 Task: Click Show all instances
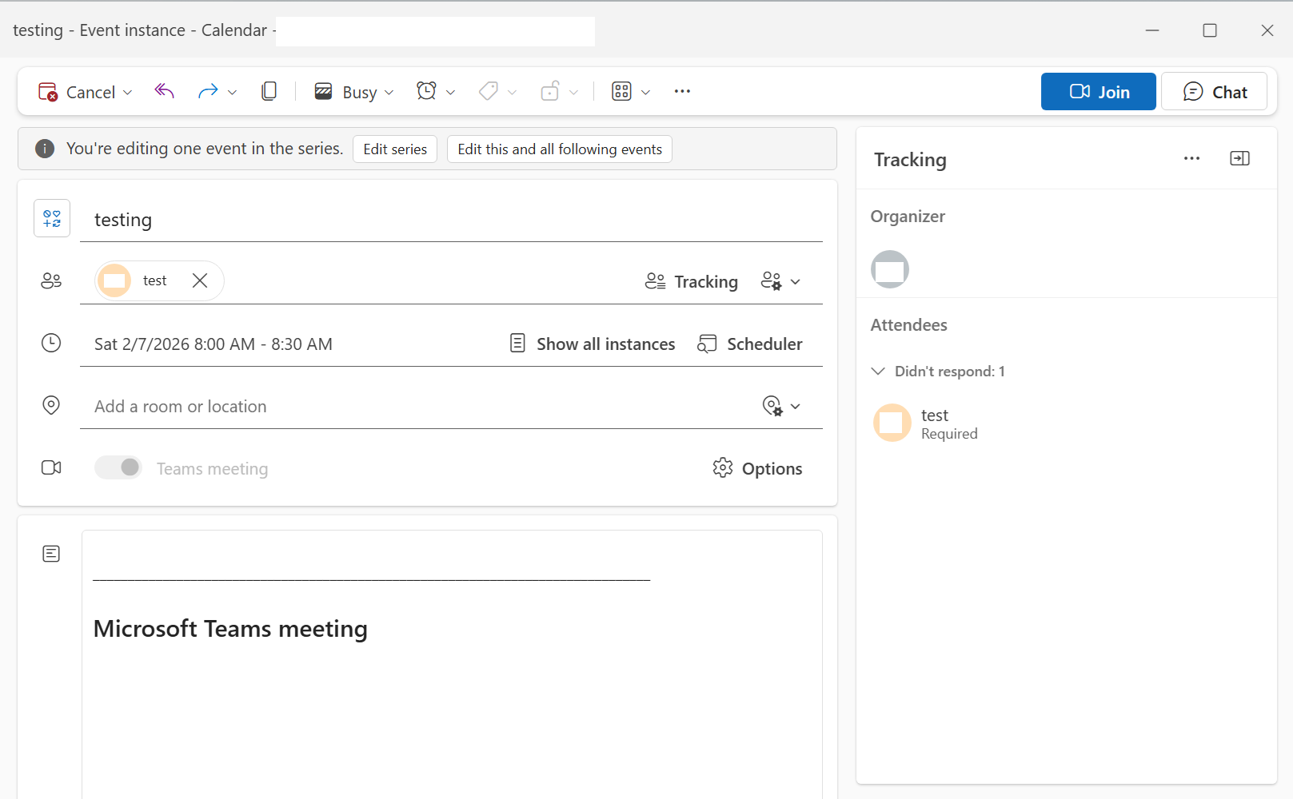[x=593, y=344]
